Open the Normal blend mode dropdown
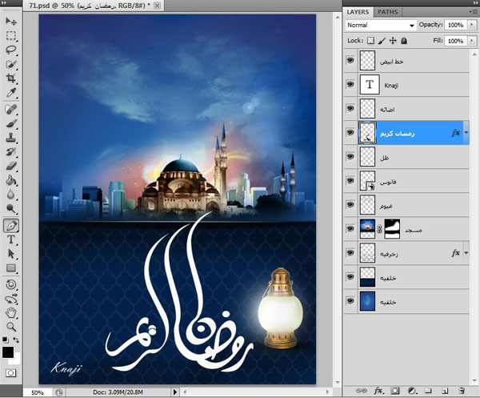This screenshot has height=398, width=480. (380, 25)
